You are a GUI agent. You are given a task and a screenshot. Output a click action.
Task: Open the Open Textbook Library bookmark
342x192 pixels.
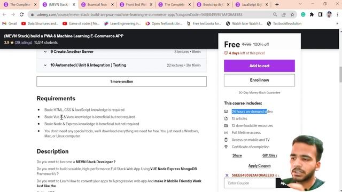click(164, 23)
